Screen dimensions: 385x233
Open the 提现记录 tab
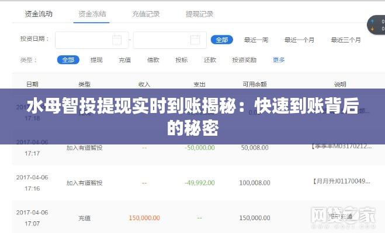[x=199, y=14]
